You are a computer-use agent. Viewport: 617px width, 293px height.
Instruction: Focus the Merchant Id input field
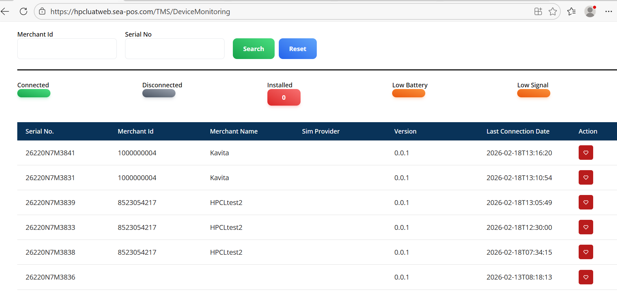pyautogui.click(x=67, y=49)
